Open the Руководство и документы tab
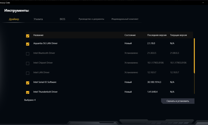Screen dimensions: 208x125 (91, 19)
